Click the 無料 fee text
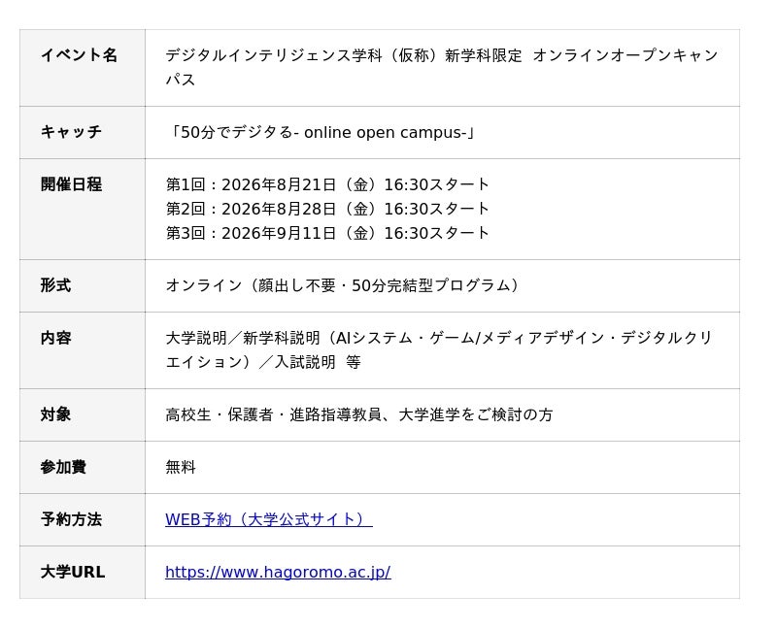 pyautogui.click(x=181, y=467)
